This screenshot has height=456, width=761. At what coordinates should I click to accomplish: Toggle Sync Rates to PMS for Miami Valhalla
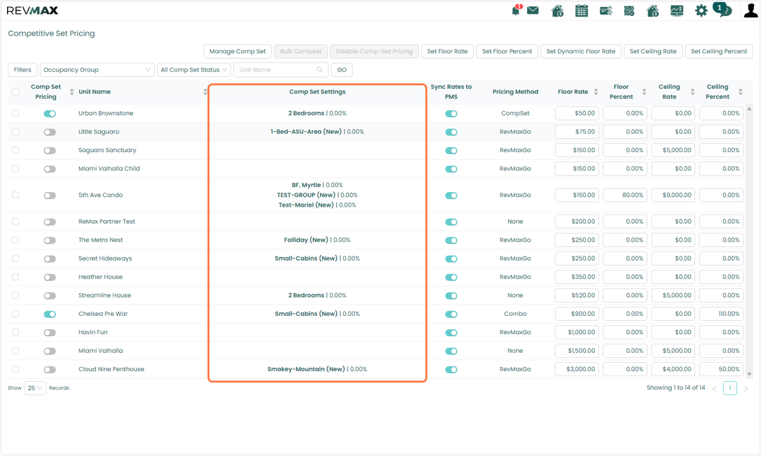451,351
